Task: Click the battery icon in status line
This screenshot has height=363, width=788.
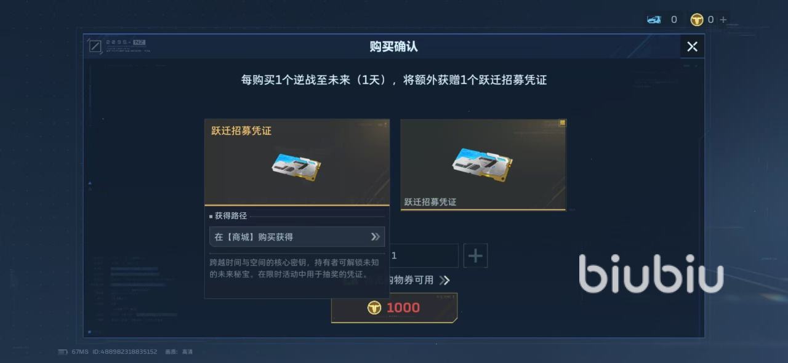Action: [x=62, y=352]
